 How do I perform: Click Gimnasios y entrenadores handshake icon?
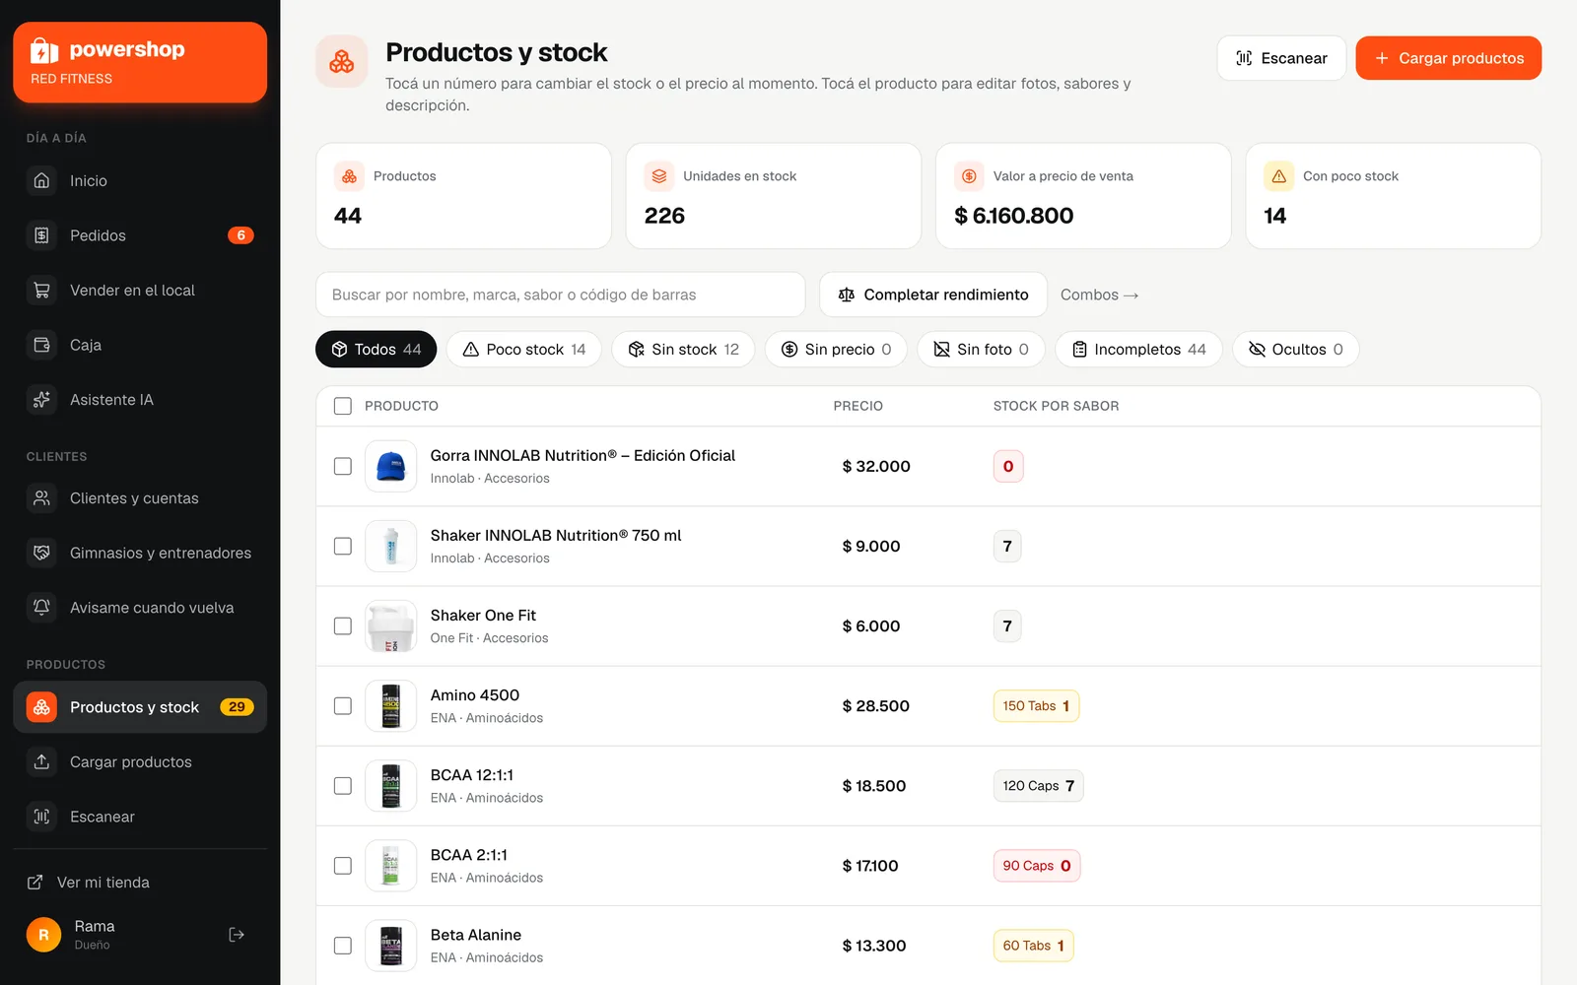pyautogui.click(x=41, y=553)
